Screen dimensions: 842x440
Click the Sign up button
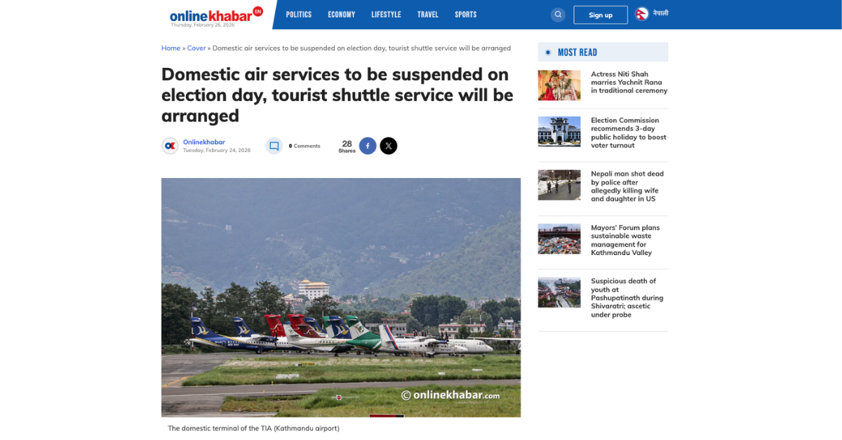point(601,15)
